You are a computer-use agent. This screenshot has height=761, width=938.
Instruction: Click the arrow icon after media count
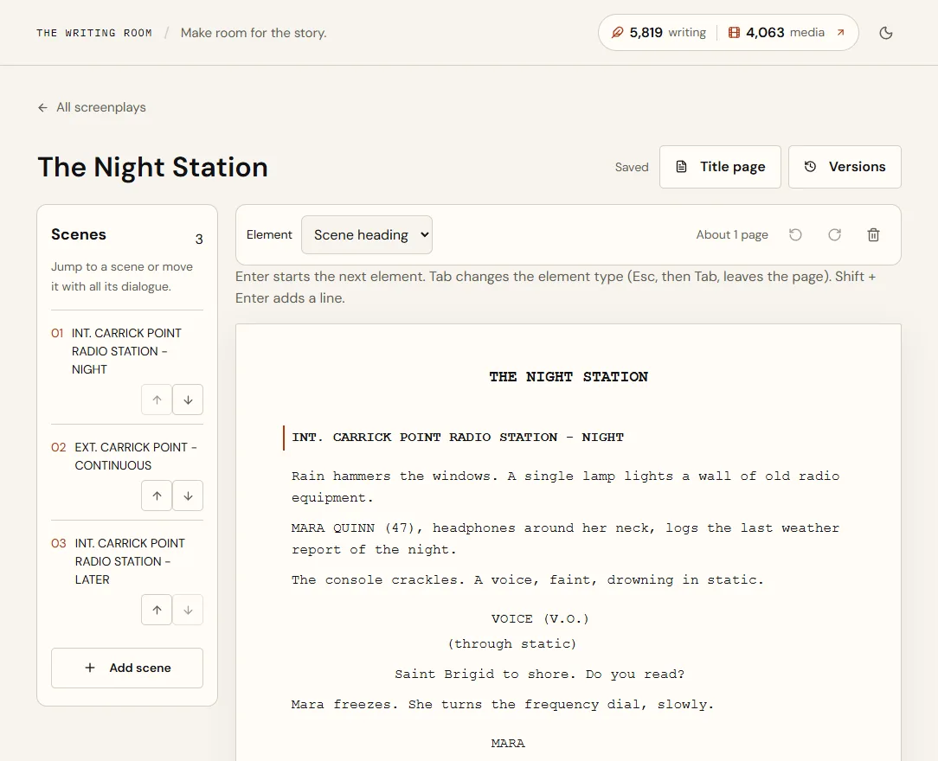pos(840,32)
